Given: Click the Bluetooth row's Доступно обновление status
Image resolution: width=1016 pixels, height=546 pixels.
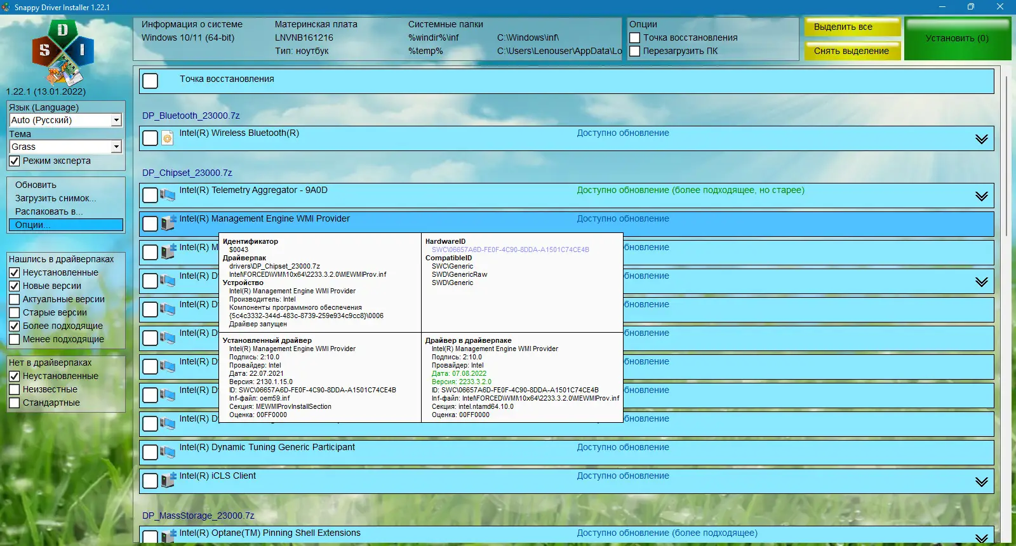Looking at the screenshot, I should coord(623,133).
